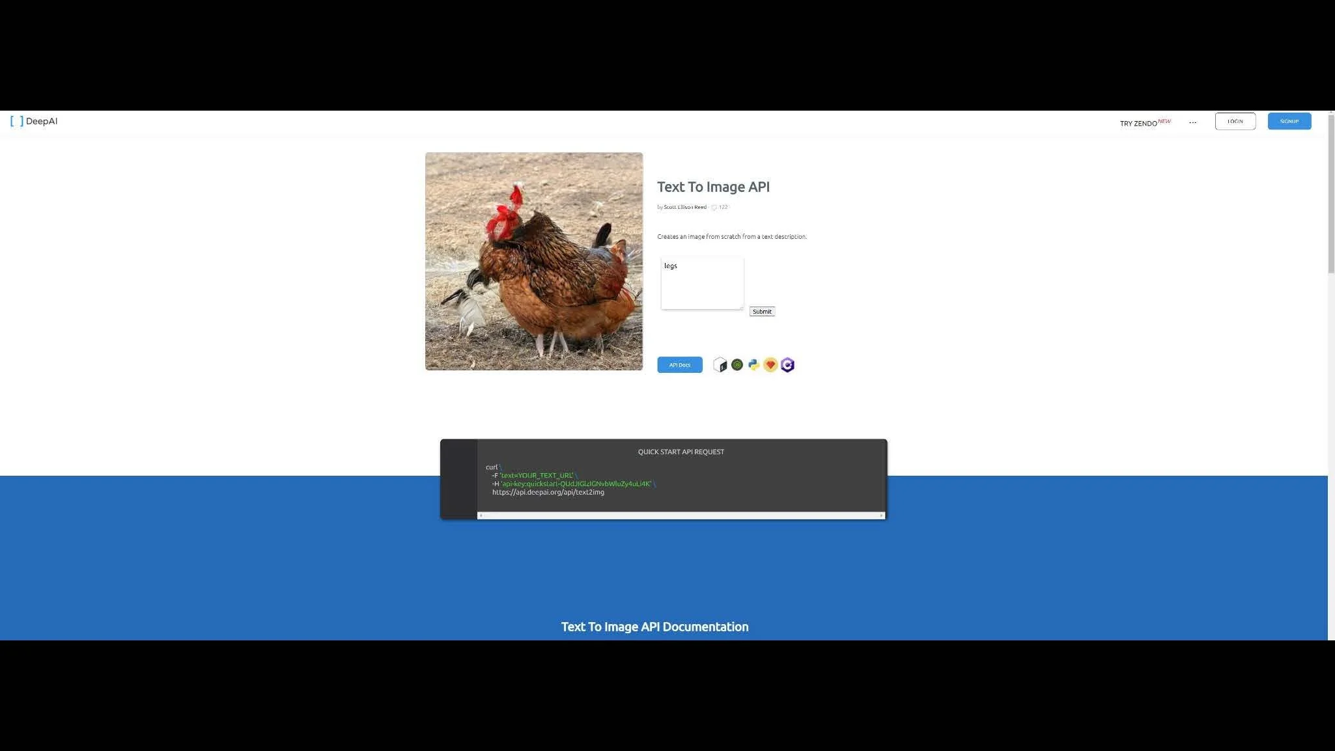Viewport: 1335px width, 751px height.
Task: Open the blue API Docs button
Action: coord(679,365)
